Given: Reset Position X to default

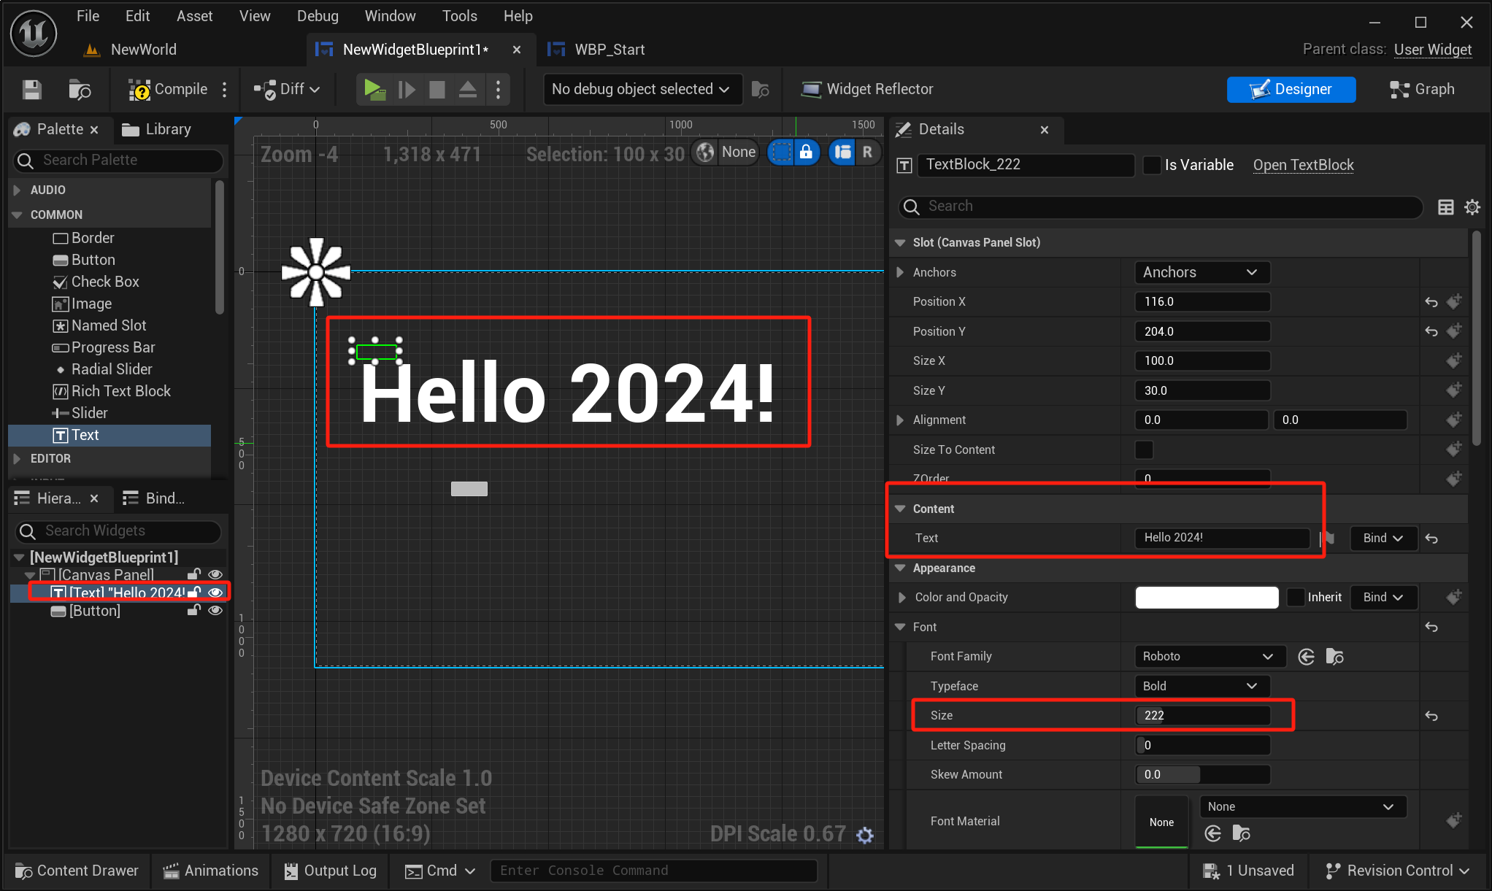Looking at the screenshot, I should (x=1431, y=302).
